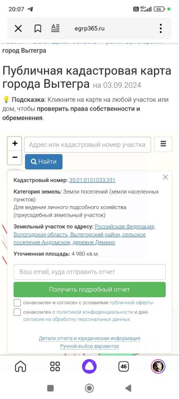Close the browser tab with X icon
The width and height of the screenshot is (179, 399).
(x=18, y=29)
